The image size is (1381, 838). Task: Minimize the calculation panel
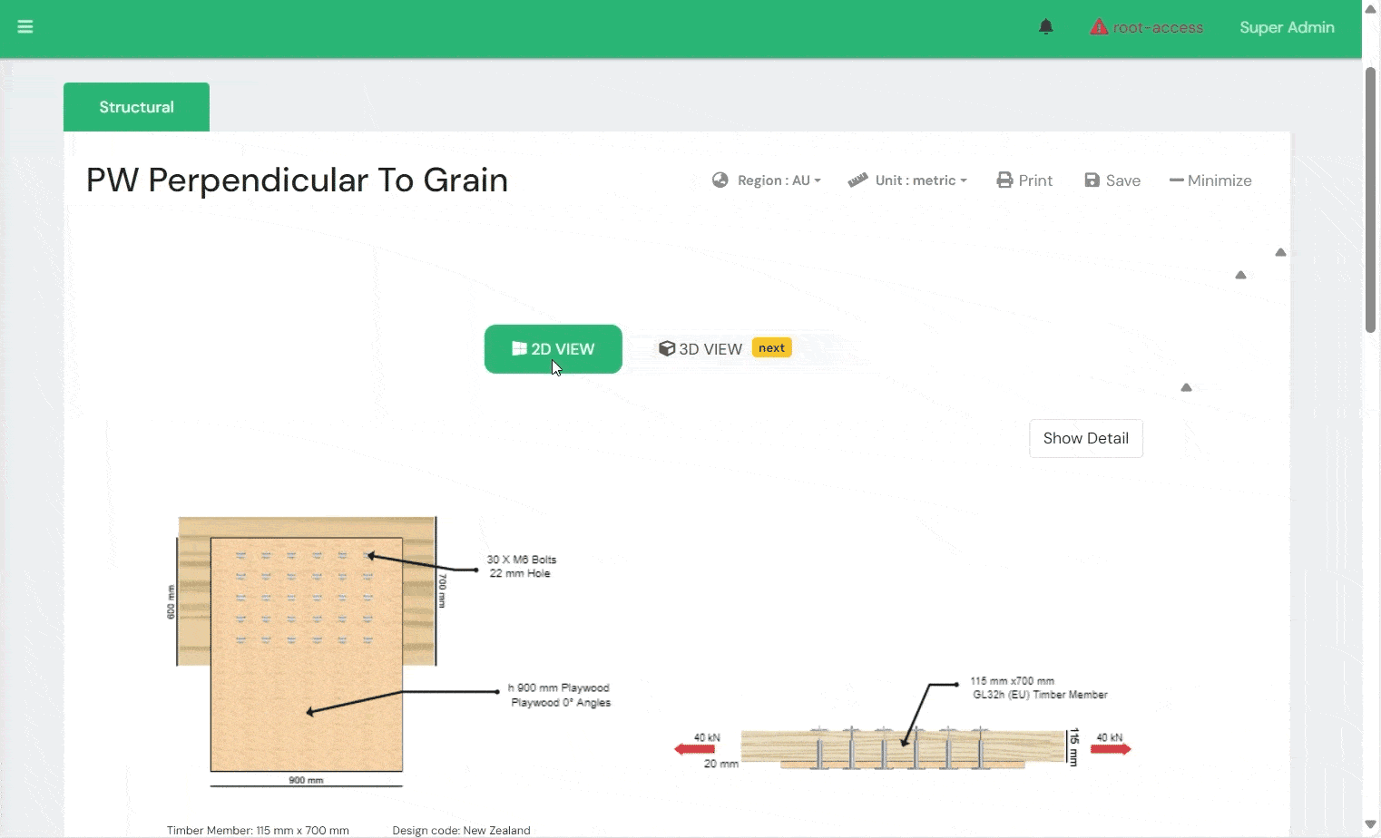pos(1210,180)
